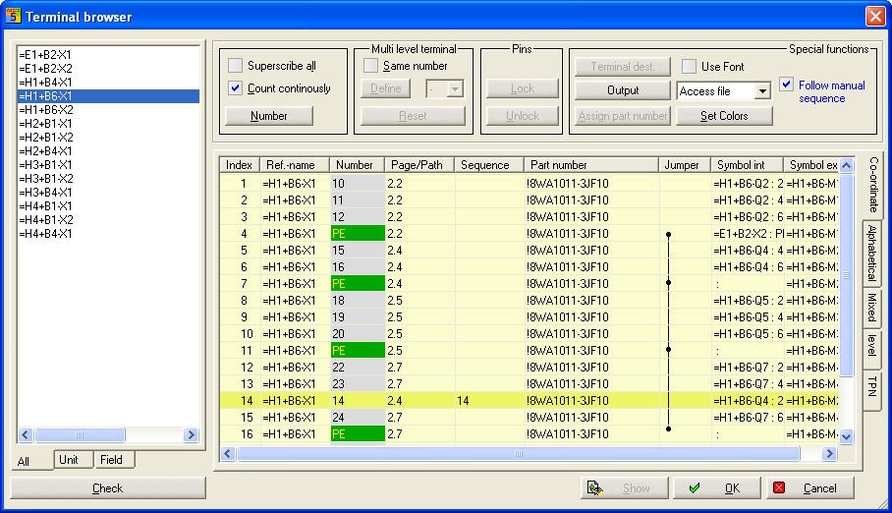The image size is (892, 513).
Task: Click the Ref.-name column header
Action: pos(295,165)
